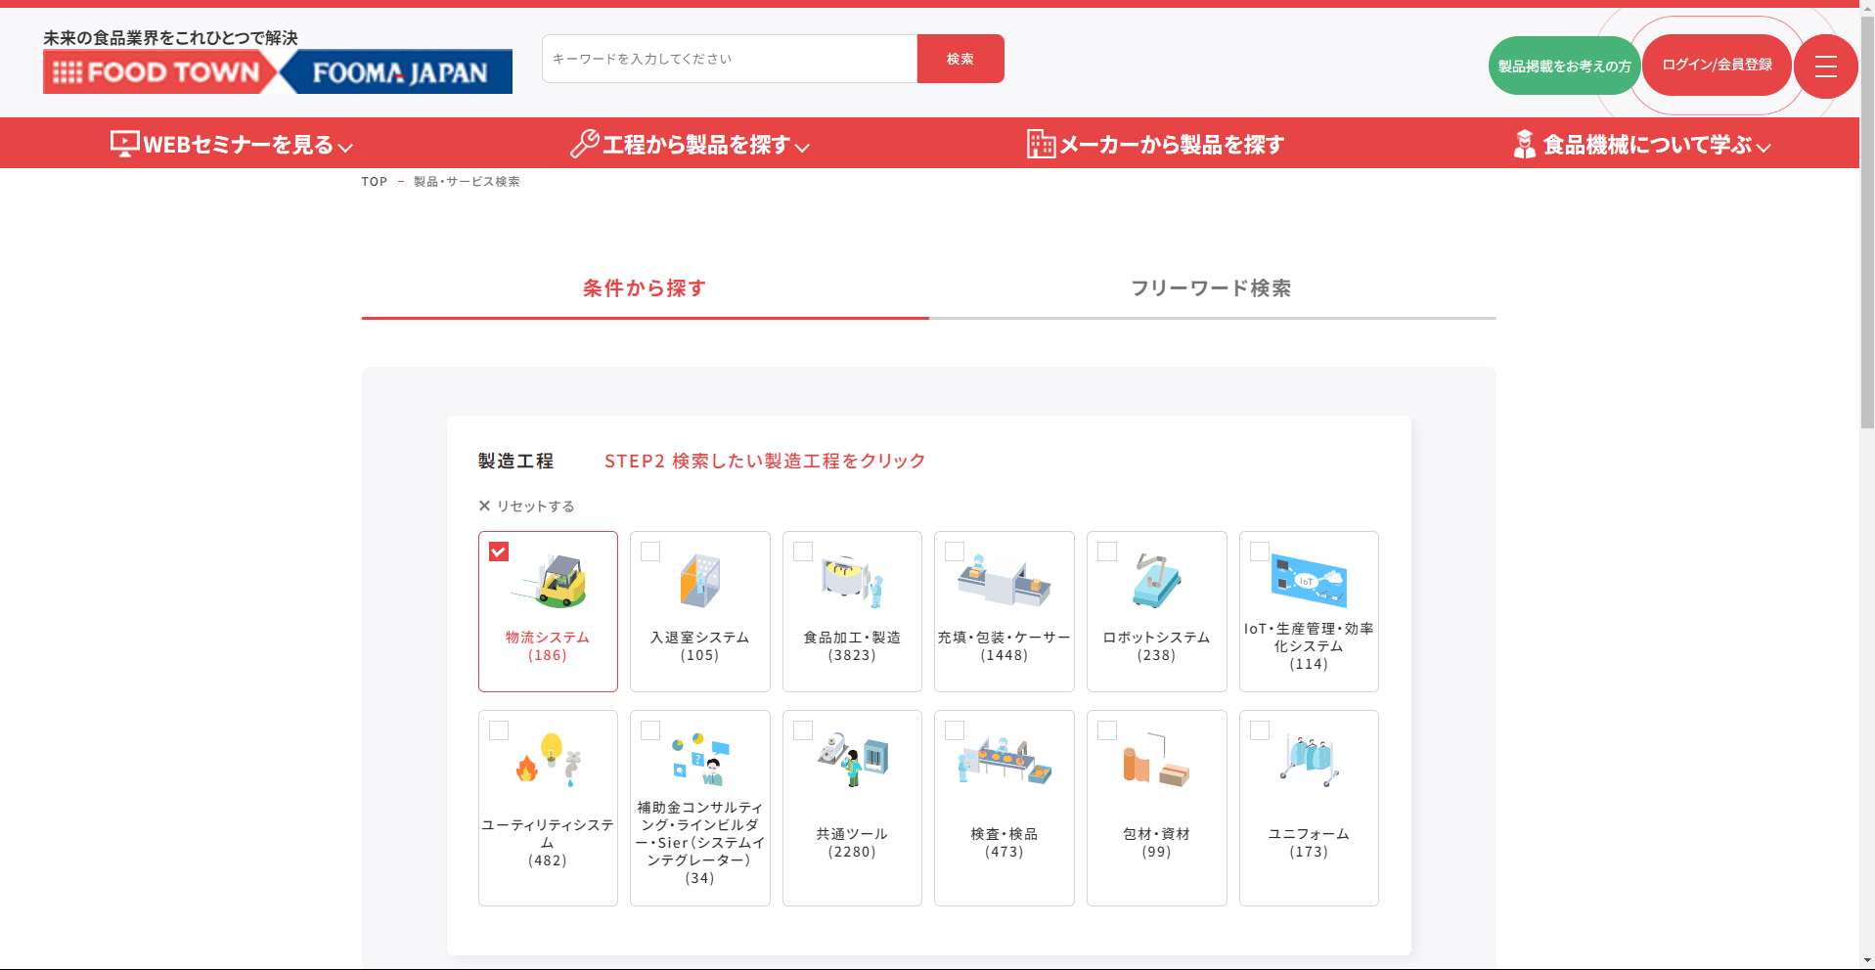Check the 補助金コンサルティング checkbox

650,730
